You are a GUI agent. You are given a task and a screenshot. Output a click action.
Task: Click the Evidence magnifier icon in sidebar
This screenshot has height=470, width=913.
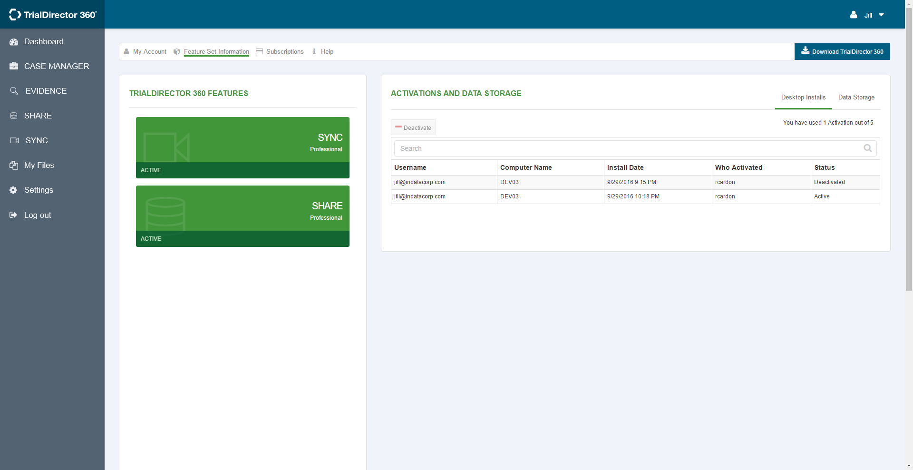14,91
